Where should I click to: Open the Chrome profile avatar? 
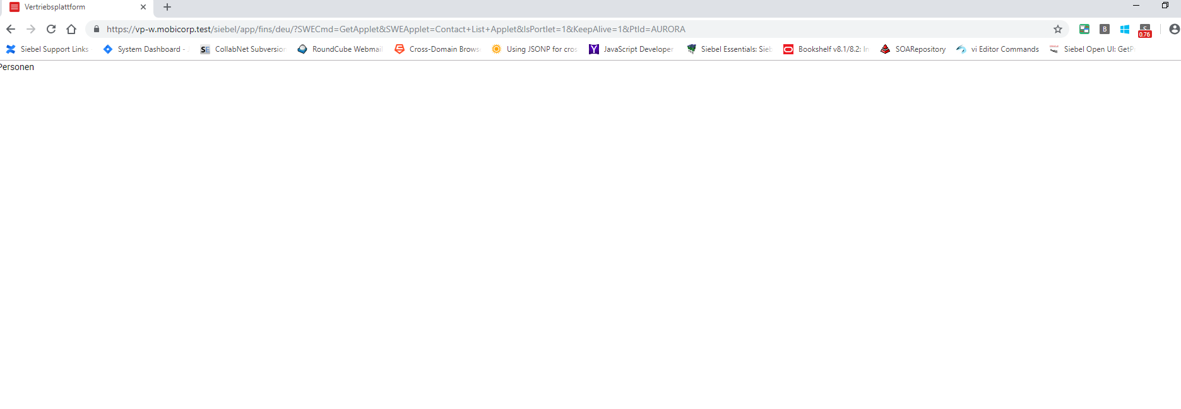click(x=1174, y=29)
